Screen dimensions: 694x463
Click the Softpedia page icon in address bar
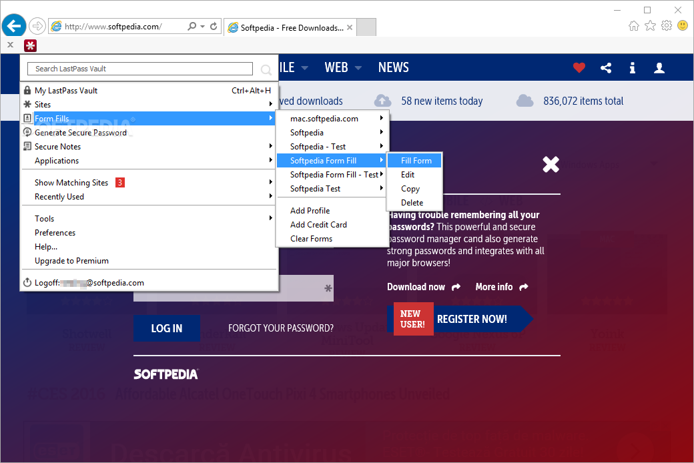56,27
